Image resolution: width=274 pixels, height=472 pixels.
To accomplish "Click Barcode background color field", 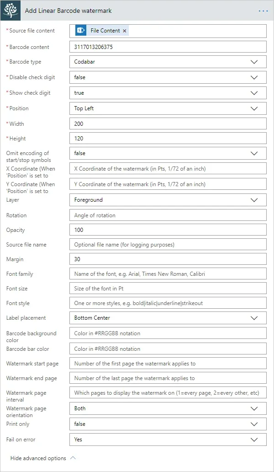I will click(168, 333).
